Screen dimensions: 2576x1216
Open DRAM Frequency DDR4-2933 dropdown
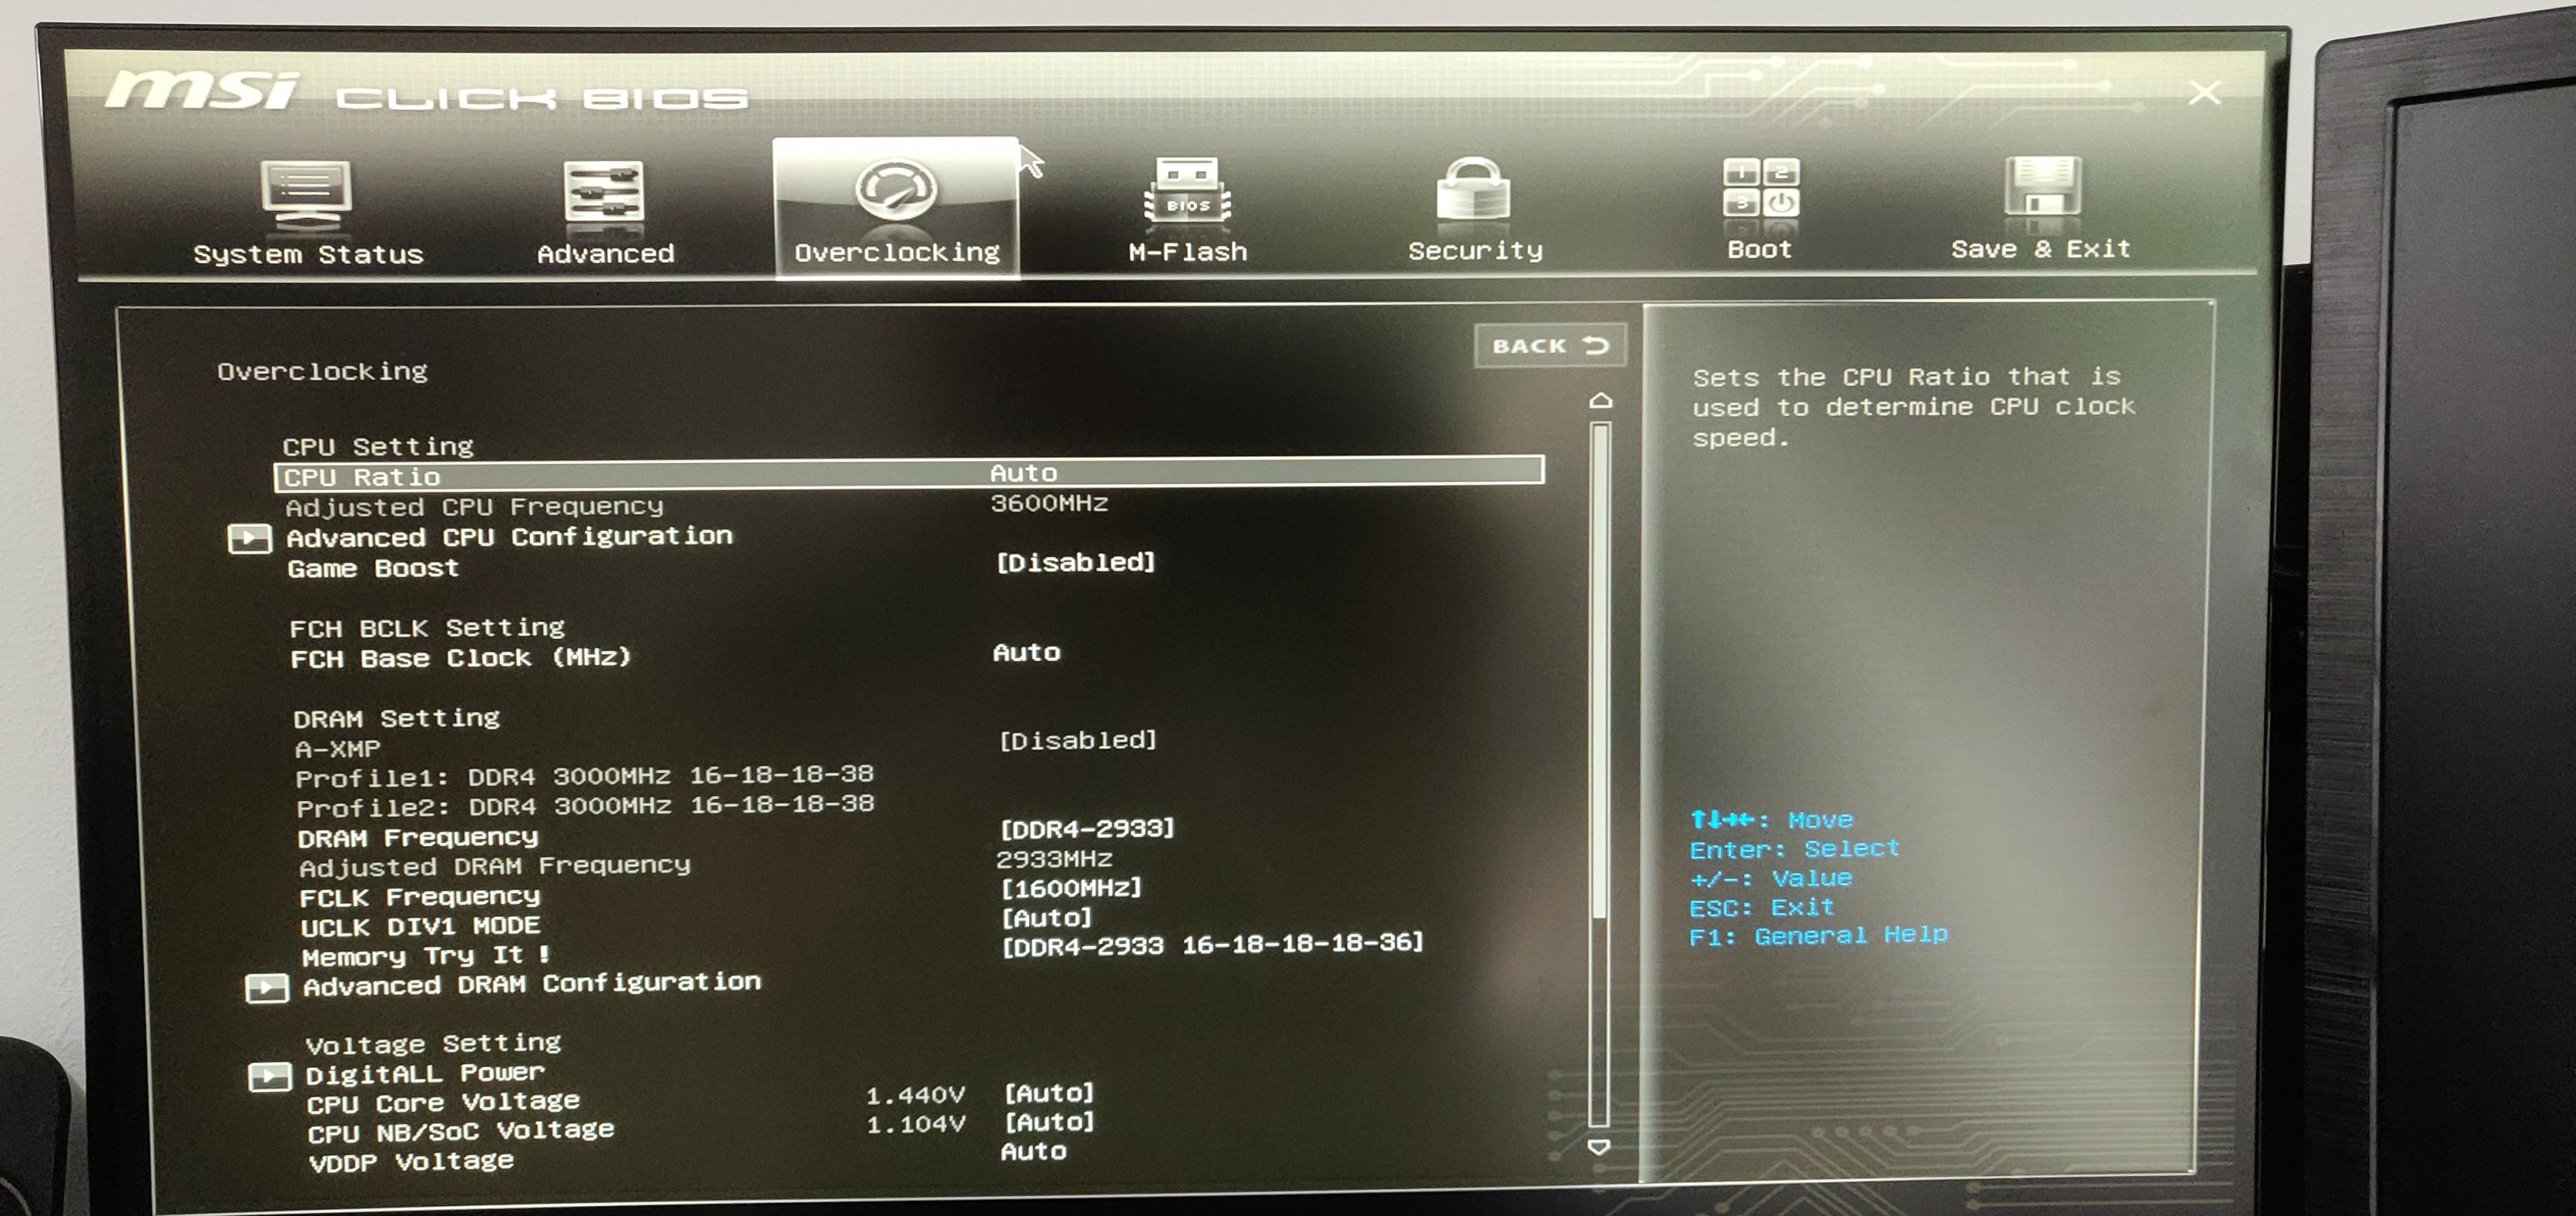pos(1086,829)
